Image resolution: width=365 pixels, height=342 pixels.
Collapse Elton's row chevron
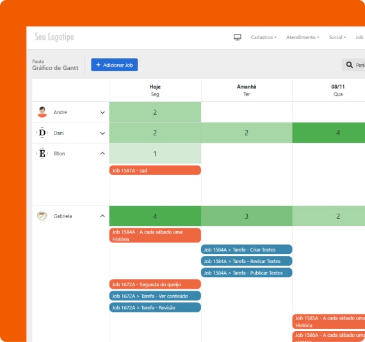(102, 153)
